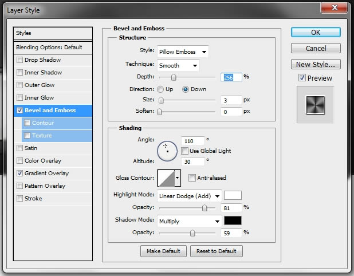Viewport: 354px width, 276px height.
Task: Open the Style dropdown showing Pillow Emboss
Action: pyautogui.click(x=183, y=52)
